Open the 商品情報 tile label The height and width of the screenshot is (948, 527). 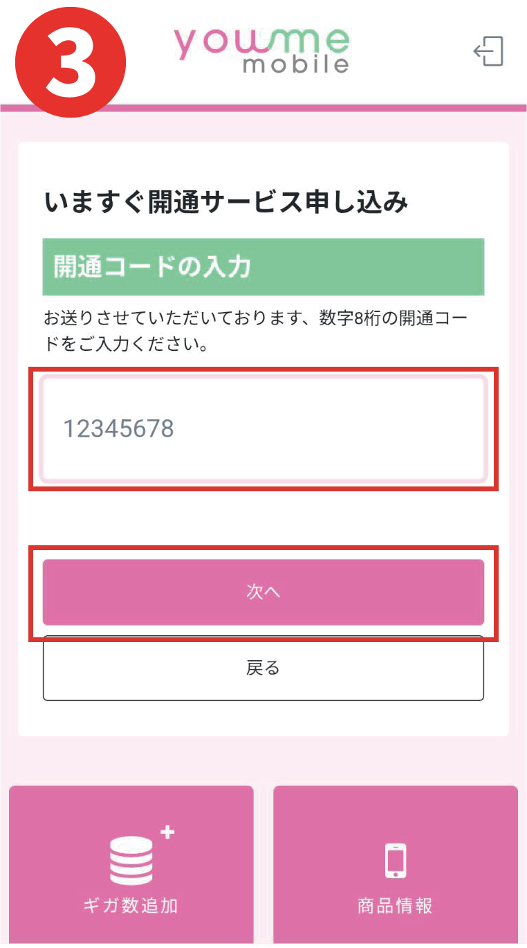(396, 905)
